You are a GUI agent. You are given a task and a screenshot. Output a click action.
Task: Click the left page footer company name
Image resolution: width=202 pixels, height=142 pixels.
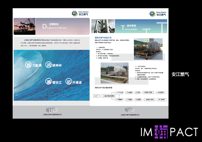click(x=52, y=115)
